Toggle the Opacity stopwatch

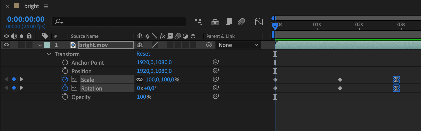[x=65, y=97]
